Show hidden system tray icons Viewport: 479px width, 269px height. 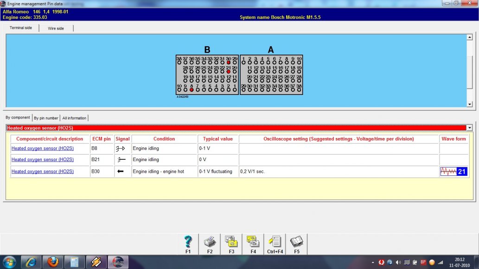pyautogui.click(x=373, y=263)
